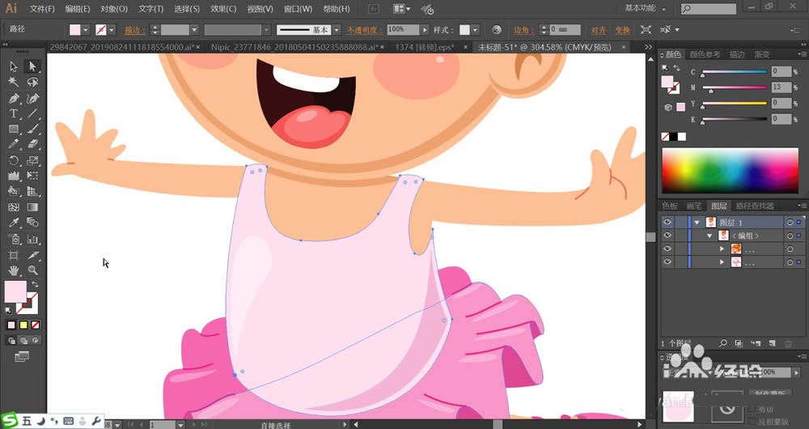Enable the 剪切 checkbox

coord(752,409)
